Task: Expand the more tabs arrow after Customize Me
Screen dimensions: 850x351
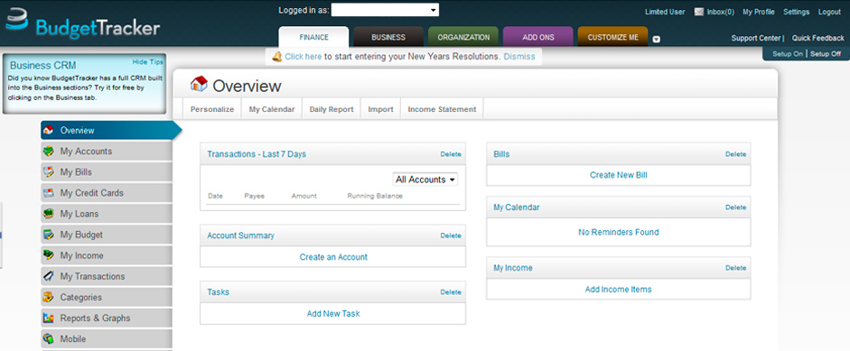Action: [x=656, y=39]
